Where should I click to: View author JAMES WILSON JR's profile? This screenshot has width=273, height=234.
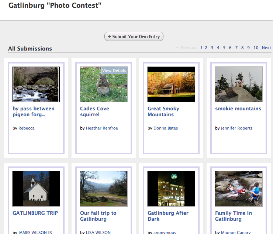tap(35, 232)
